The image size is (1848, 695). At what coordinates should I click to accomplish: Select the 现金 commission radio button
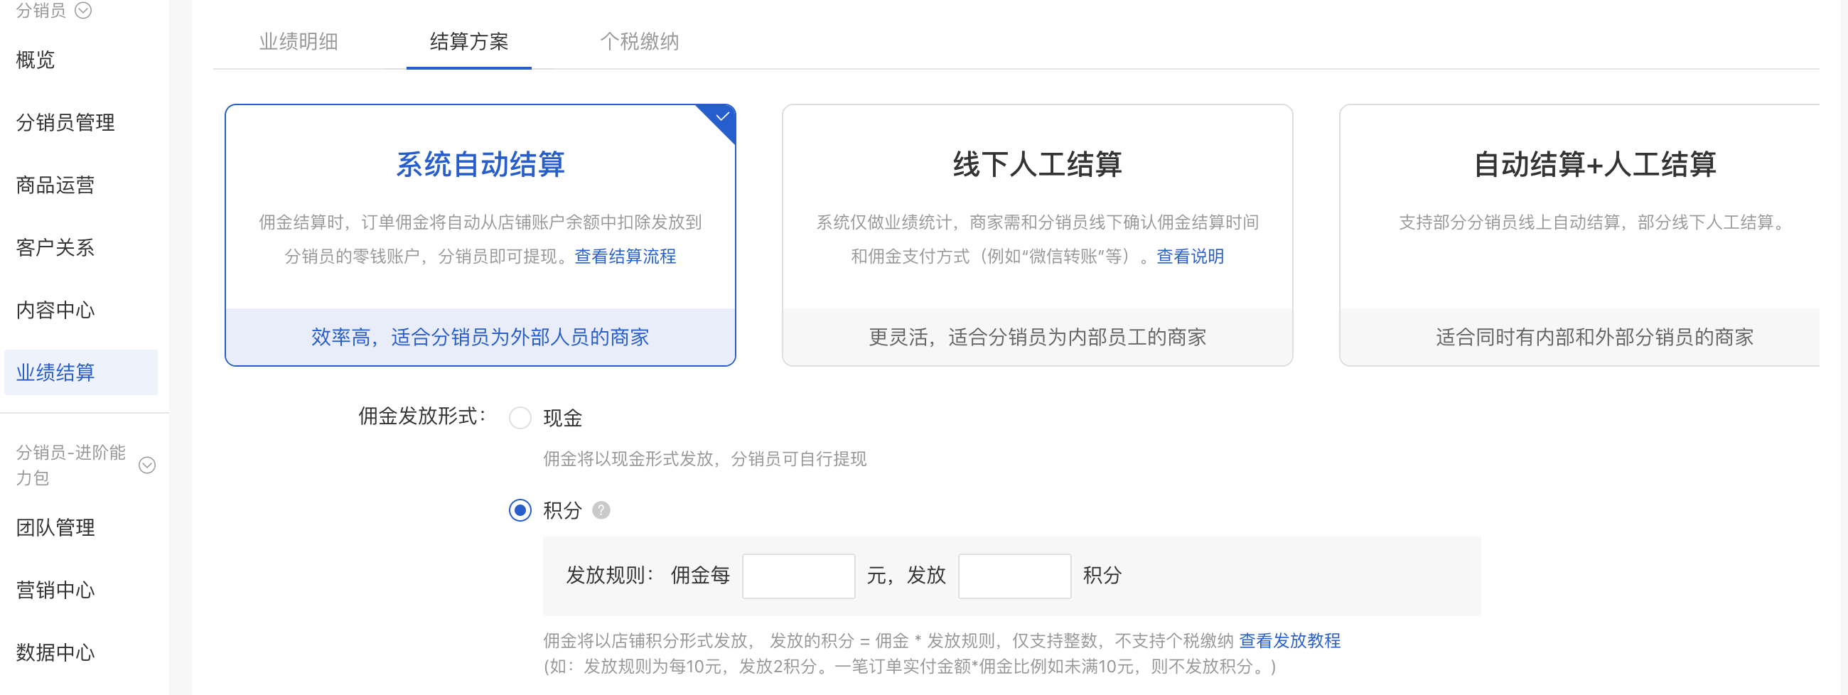[520, 417]
